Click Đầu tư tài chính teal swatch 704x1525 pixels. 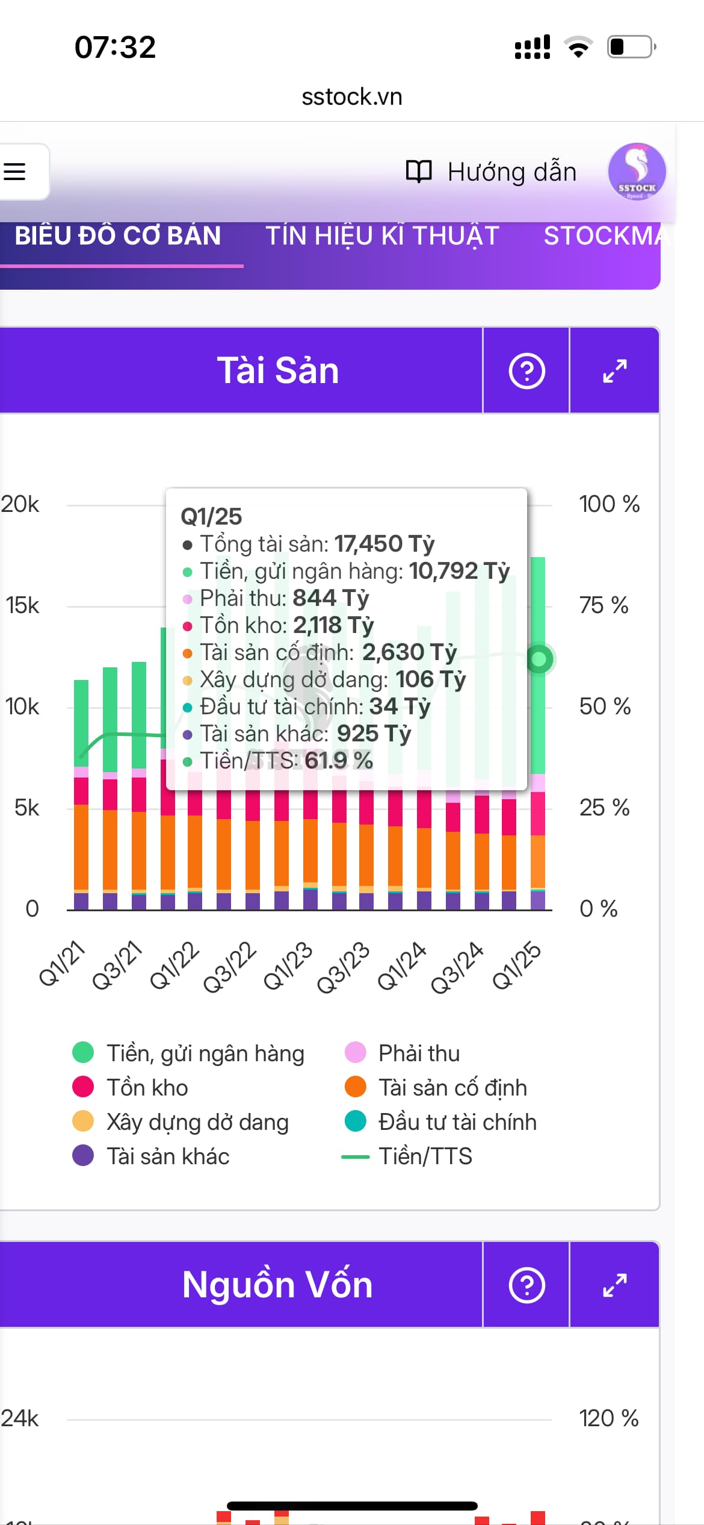click(356, 1121)
